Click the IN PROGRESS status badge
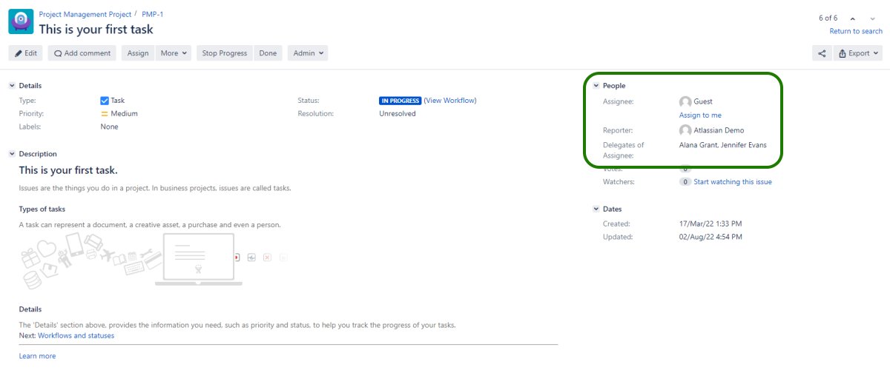Screen dimensions: 890x370 [400, 101]
